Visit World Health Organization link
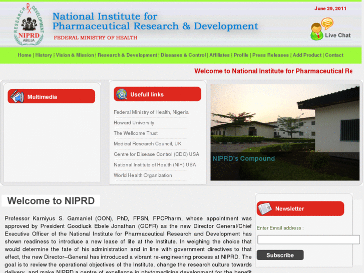Screen dimensions: 364x273 pyautogui.click(x=143, y=175)
